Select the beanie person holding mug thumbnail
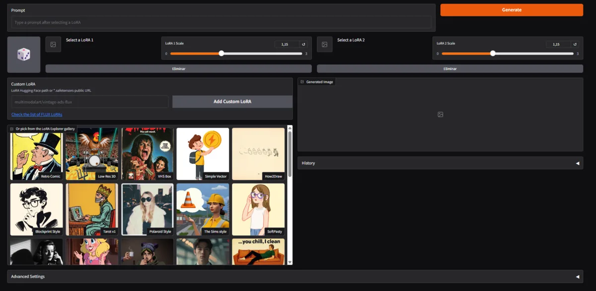Image resolution: width=596 pixels, height=291 pixels. (x=148, y=252)
